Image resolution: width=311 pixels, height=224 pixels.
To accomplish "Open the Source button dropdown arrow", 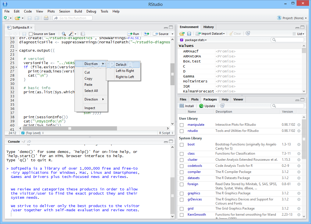I will click(172, 34).
